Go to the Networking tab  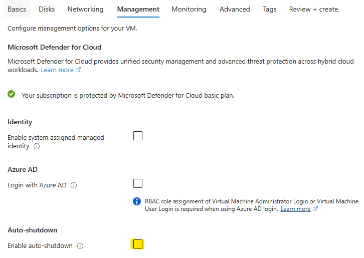click(85, 10)
